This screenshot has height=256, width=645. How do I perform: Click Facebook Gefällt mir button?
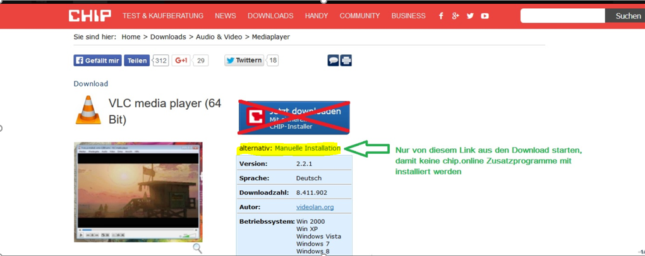[x=98, y=61]
